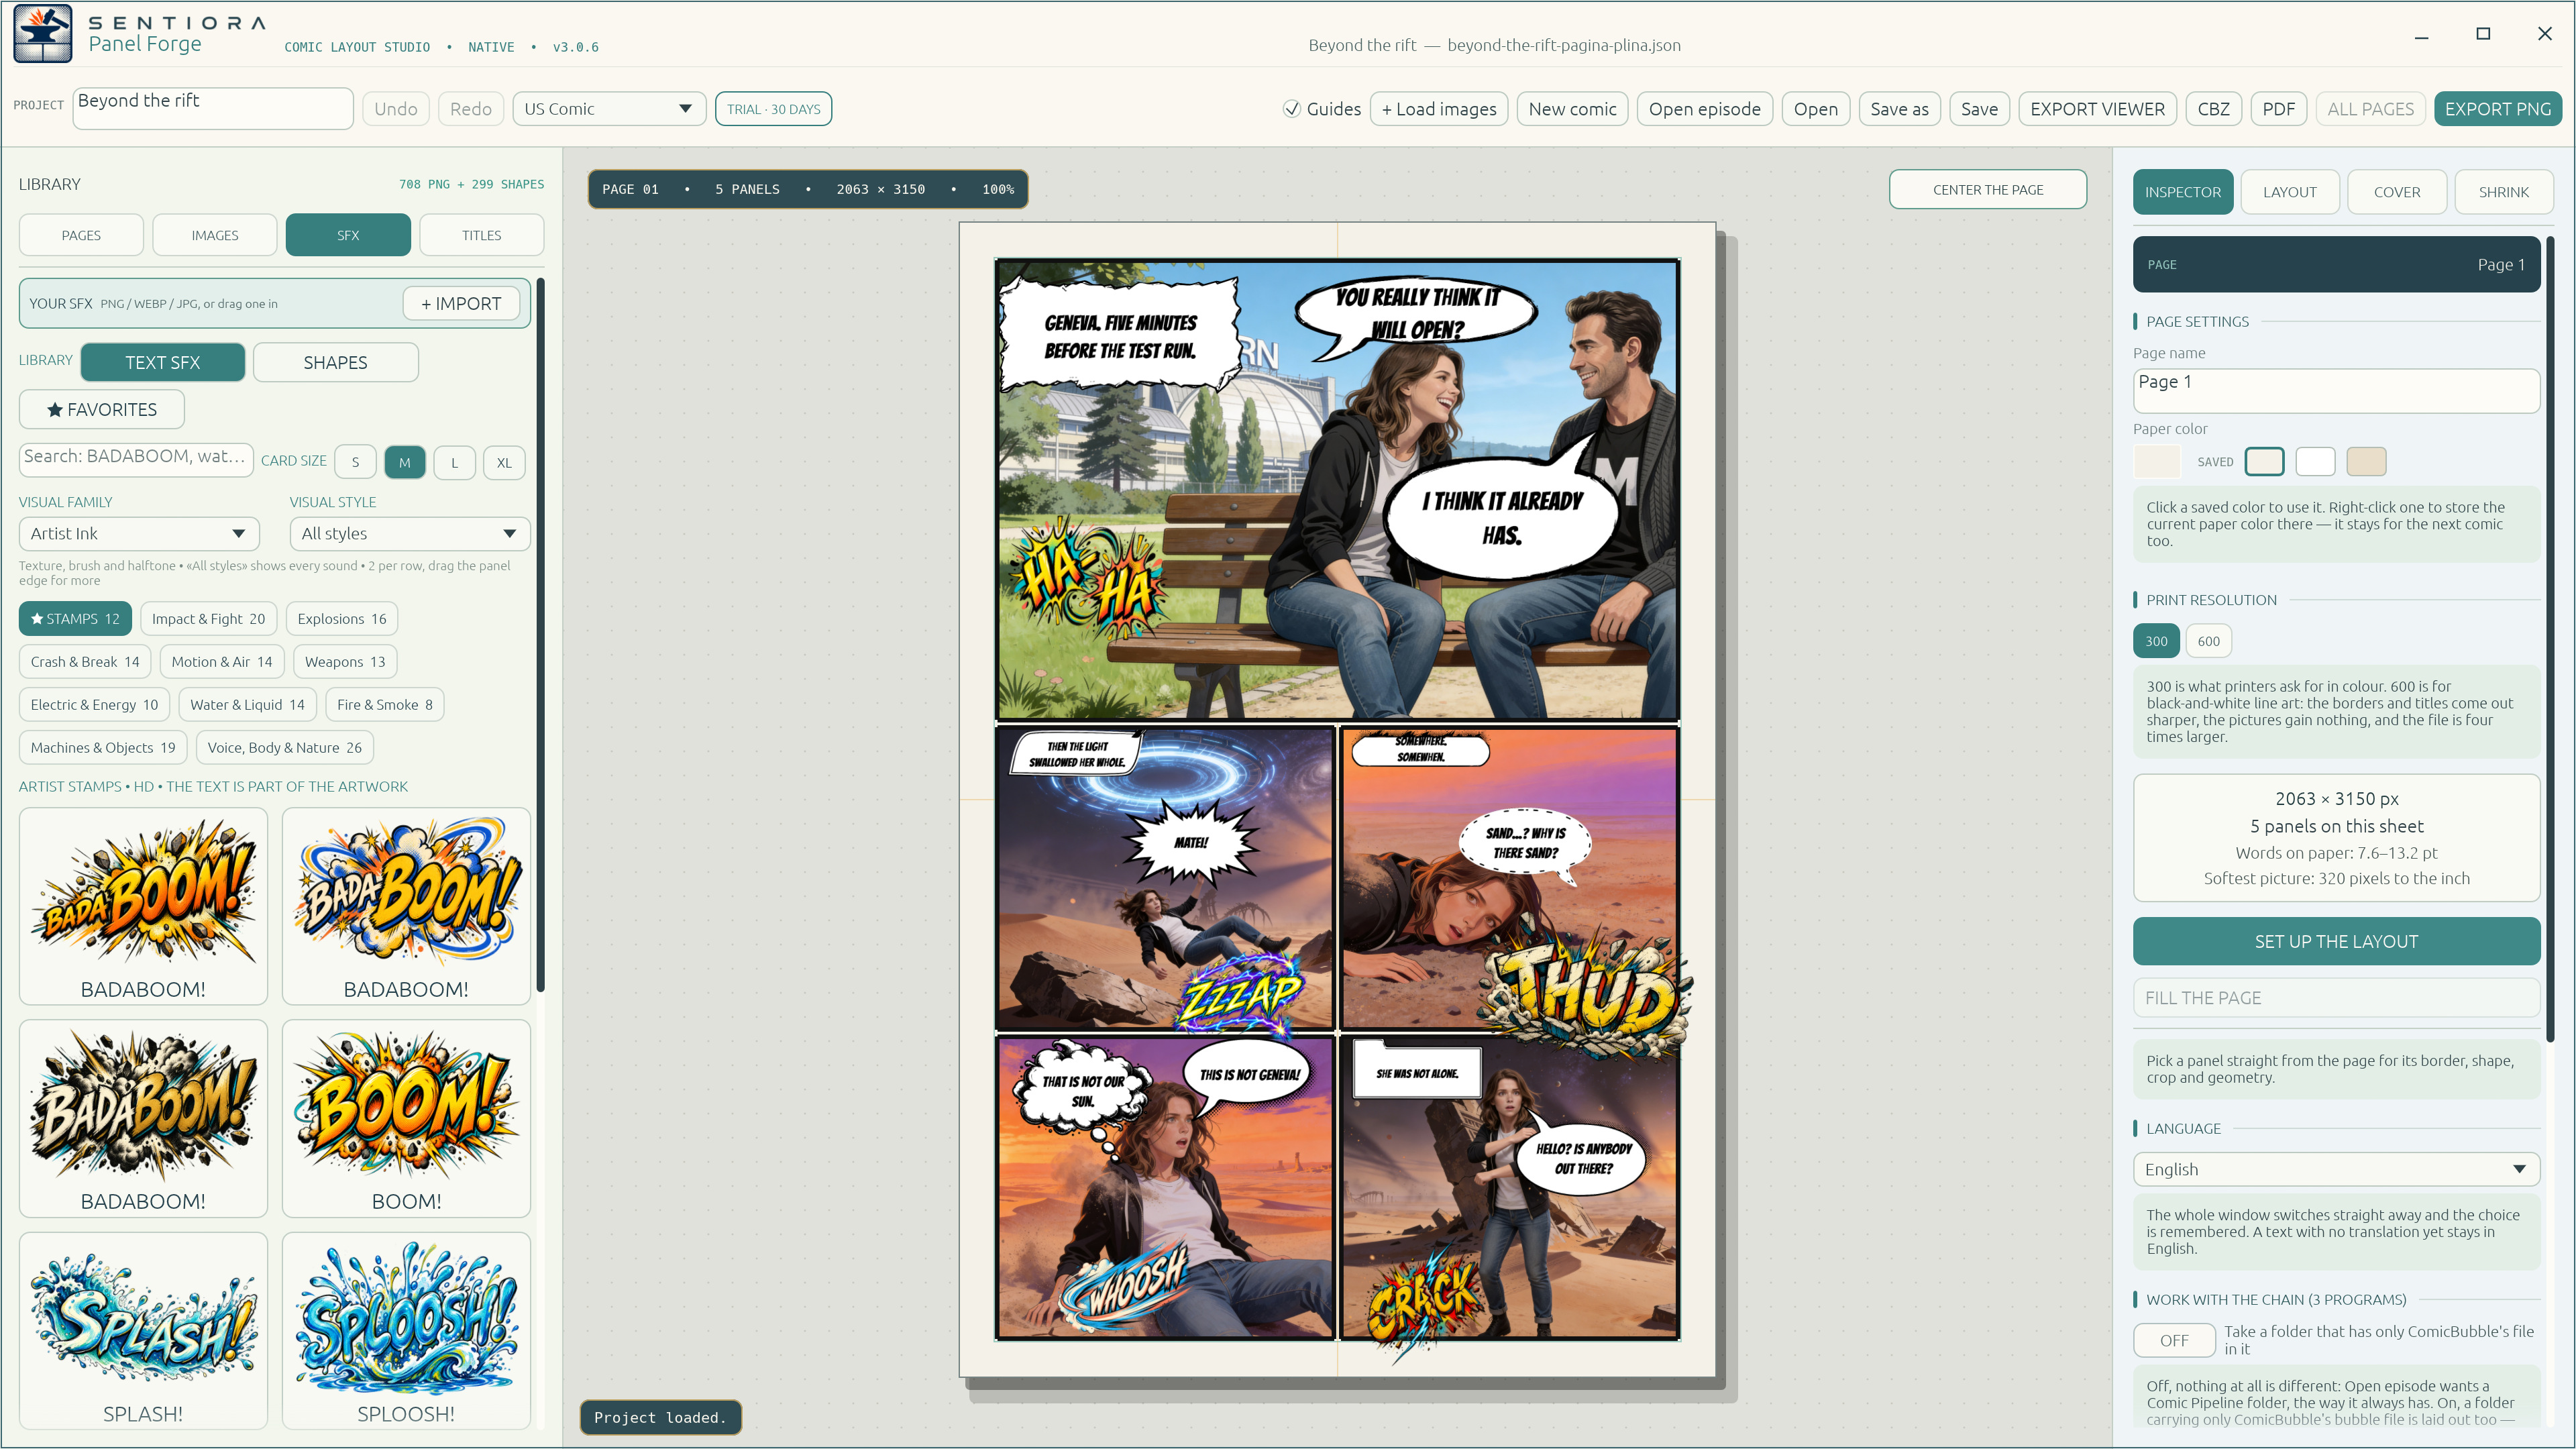Image resolution: width=2576 pixels, height=1449 pixels.
Task: Pick the tan saved paper color swatch
Action: click(x=2366, y=461)
